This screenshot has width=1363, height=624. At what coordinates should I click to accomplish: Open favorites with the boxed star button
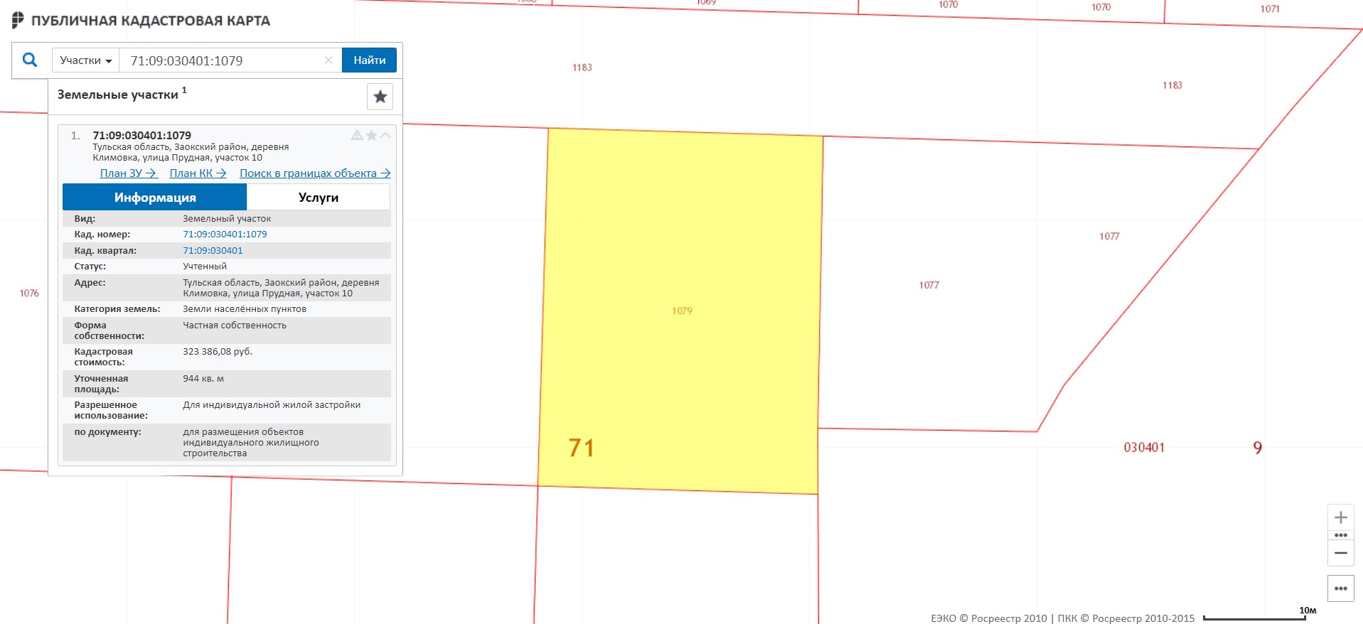(x=380, y=97)
